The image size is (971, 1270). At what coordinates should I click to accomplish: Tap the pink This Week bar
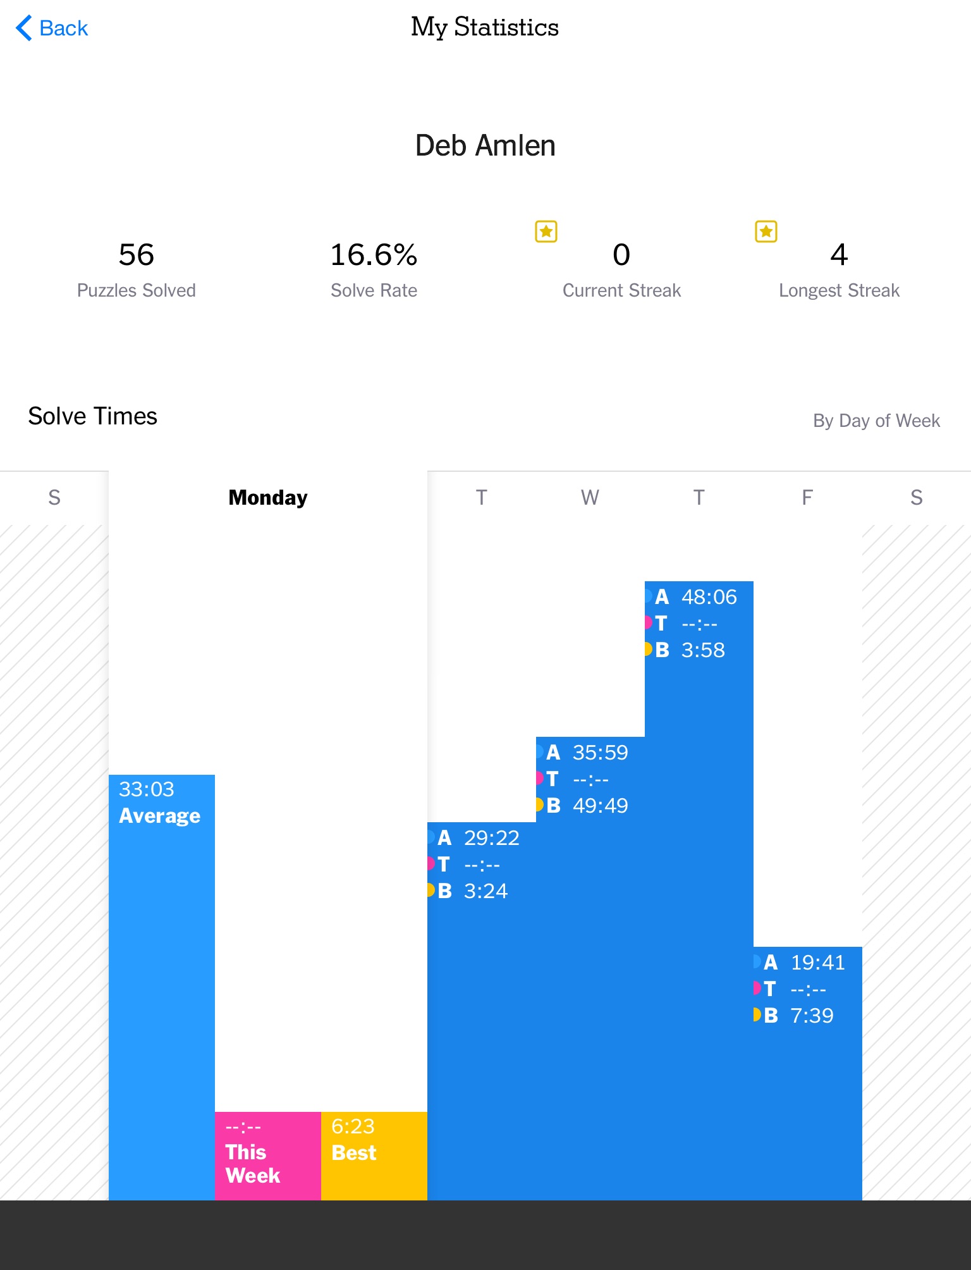268,1156
